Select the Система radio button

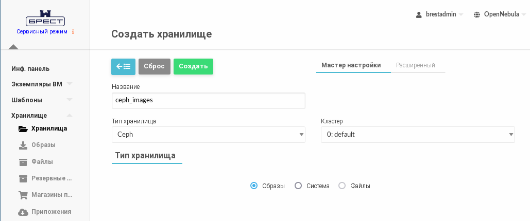pos(298,186)
